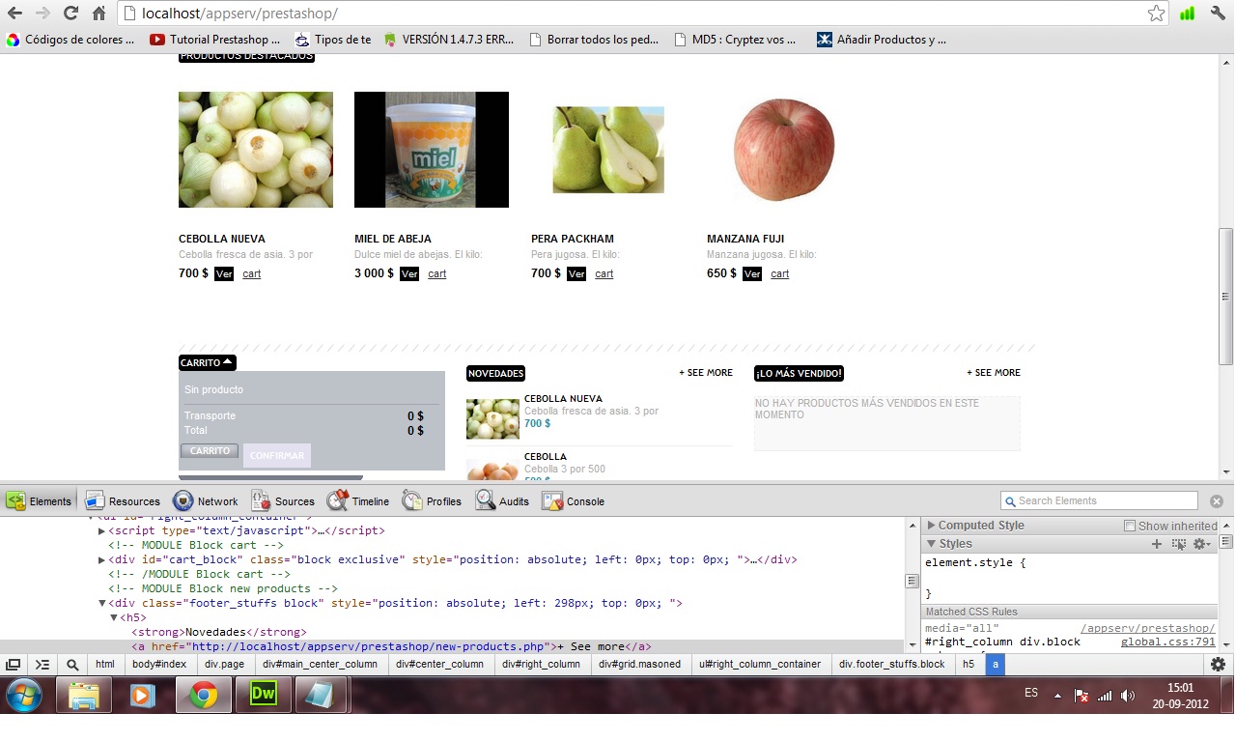Expand the script text/javascript node
Image resolution: width=1236 pixels, height=742 pixels.
tap(101, 530)
